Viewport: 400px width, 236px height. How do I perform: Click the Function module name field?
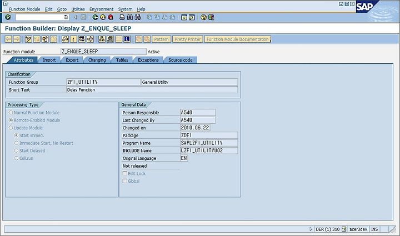103,52
